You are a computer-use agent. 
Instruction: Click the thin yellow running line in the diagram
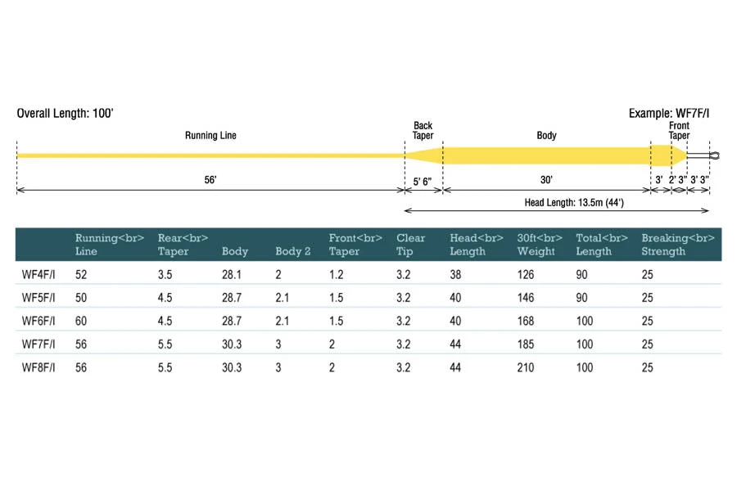point(210,155)
